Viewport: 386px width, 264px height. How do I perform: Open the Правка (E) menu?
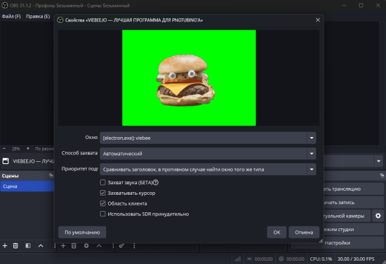38,16
